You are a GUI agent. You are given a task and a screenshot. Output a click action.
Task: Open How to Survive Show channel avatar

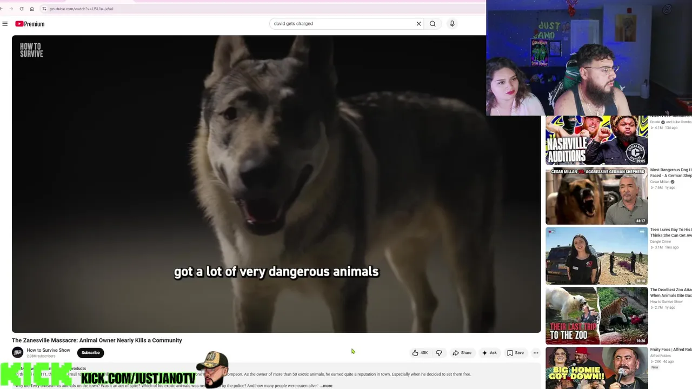coord(18,353)
